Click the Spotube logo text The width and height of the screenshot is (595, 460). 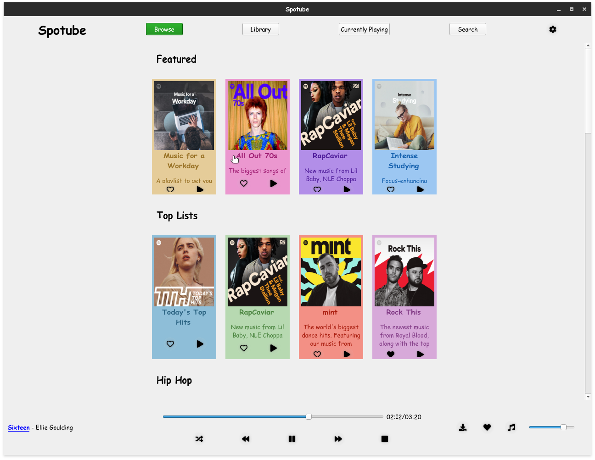[x=62, y=31]
